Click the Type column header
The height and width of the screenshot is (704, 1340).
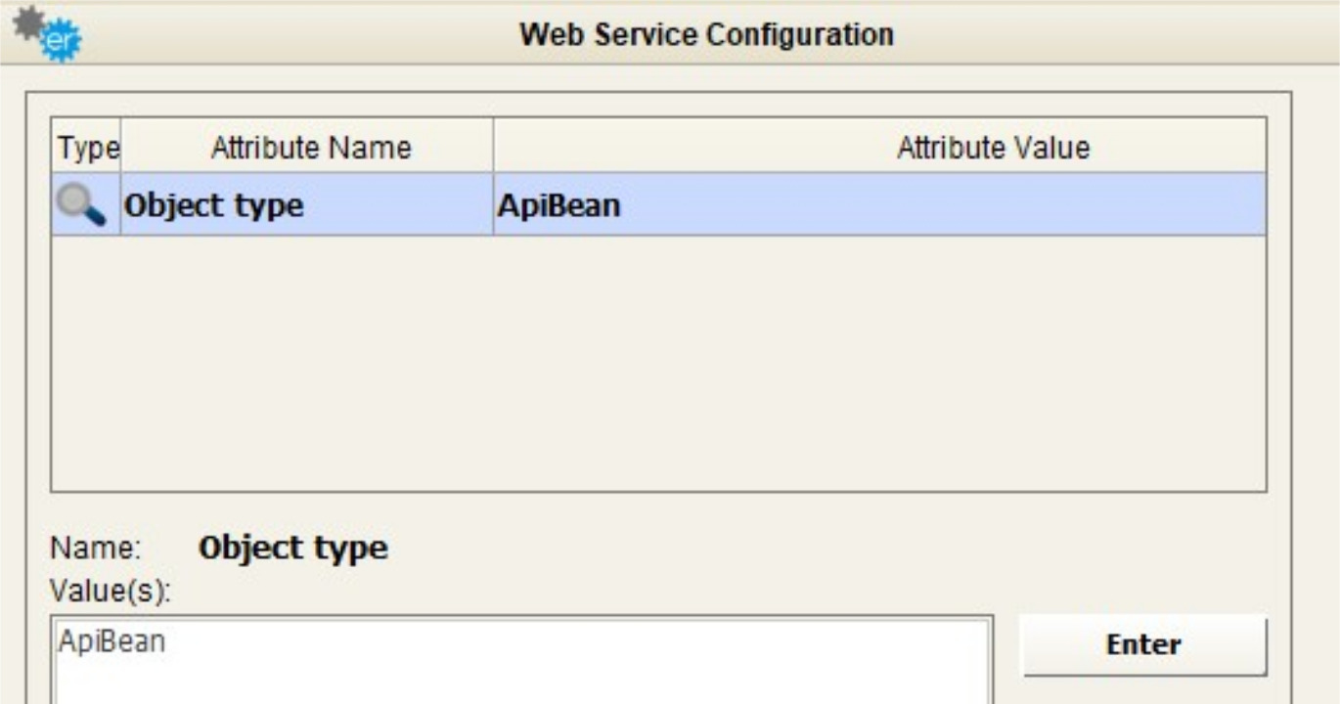pyautogui.click(x=87, y=149)
